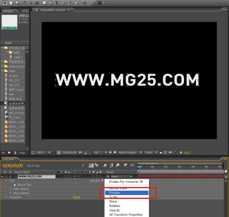This screenshot has height=217, width=229.
Task: Choose Rotation from Animate menu
Action: coord(127,206)
